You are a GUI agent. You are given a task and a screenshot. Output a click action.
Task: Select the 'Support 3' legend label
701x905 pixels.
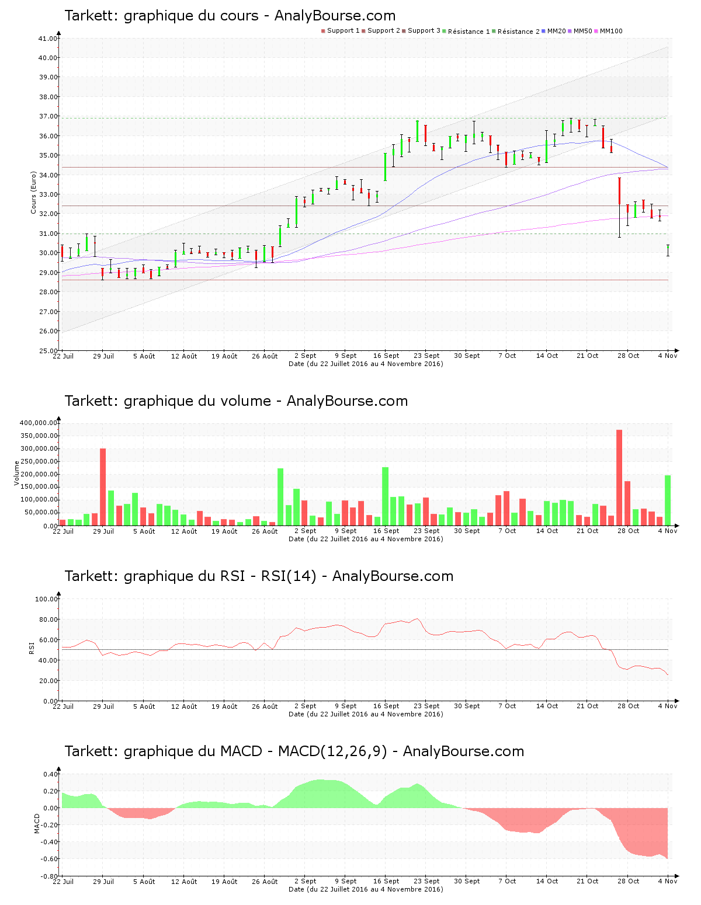coord(424,31)
